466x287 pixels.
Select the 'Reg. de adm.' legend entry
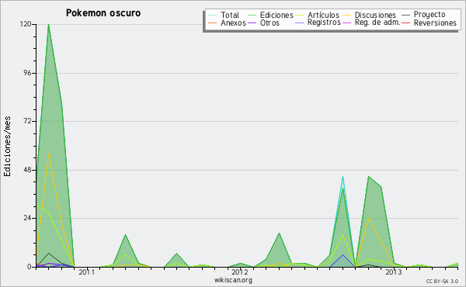tap(377, 22)
